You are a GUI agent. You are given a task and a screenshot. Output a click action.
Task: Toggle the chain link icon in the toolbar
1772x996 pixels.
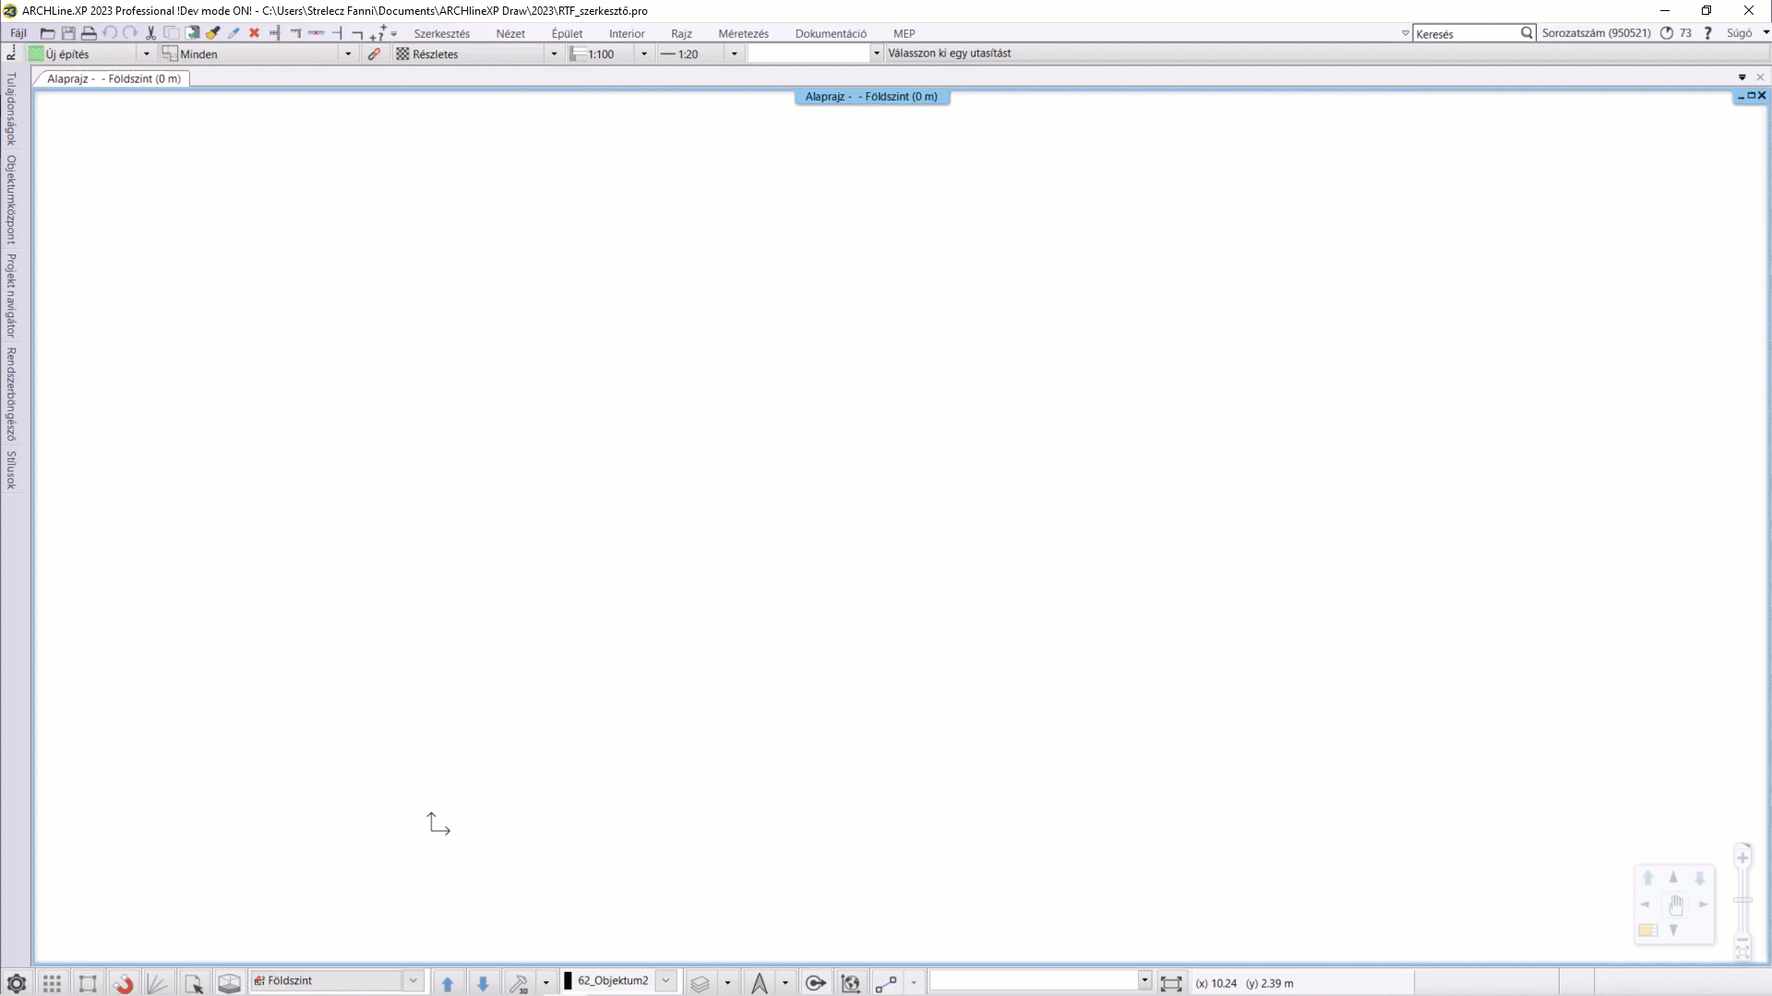374,54
